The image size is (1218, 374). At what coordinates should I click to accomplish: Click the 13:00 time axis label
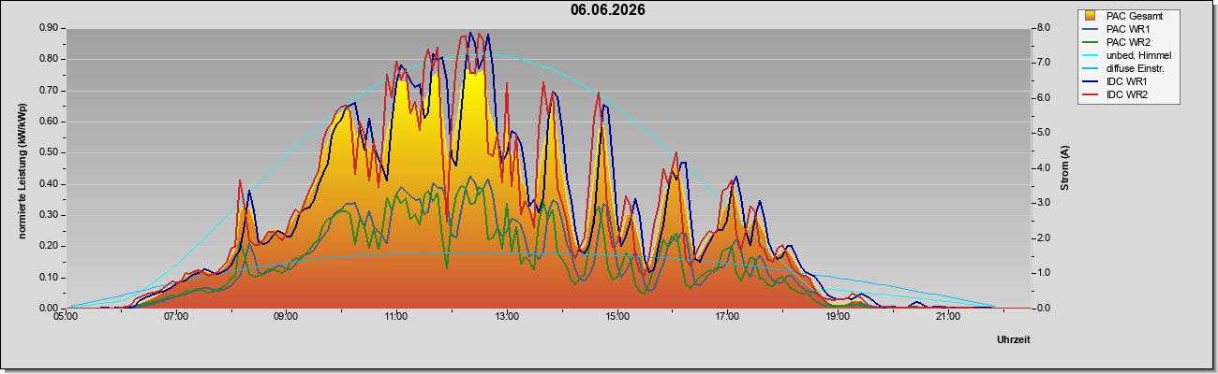point(506,318)
